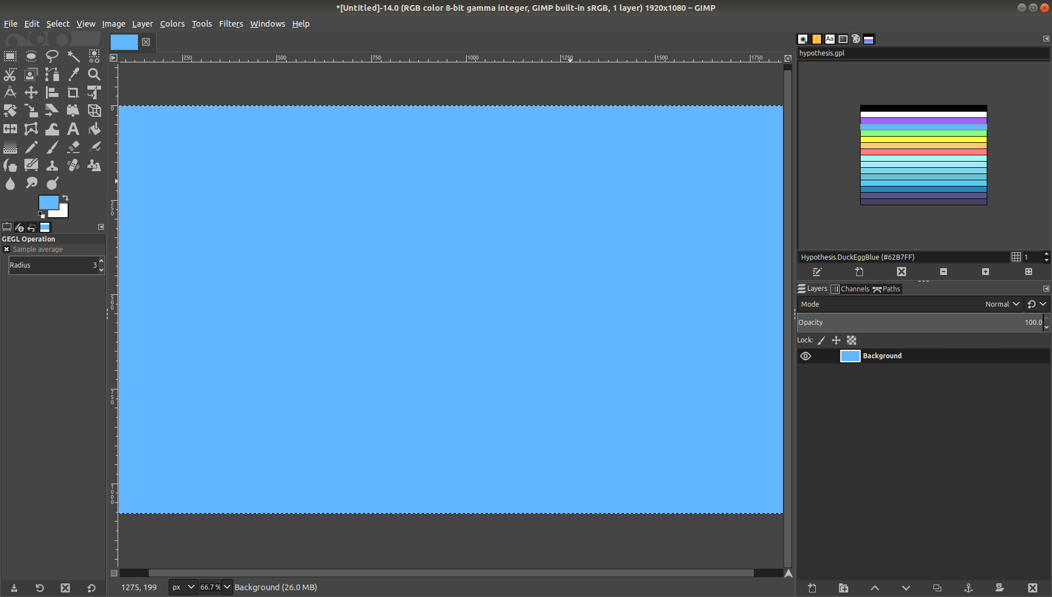Screen dimensions: 1052x597
Task: Click the Radius input field
Action: pos(52,265)
